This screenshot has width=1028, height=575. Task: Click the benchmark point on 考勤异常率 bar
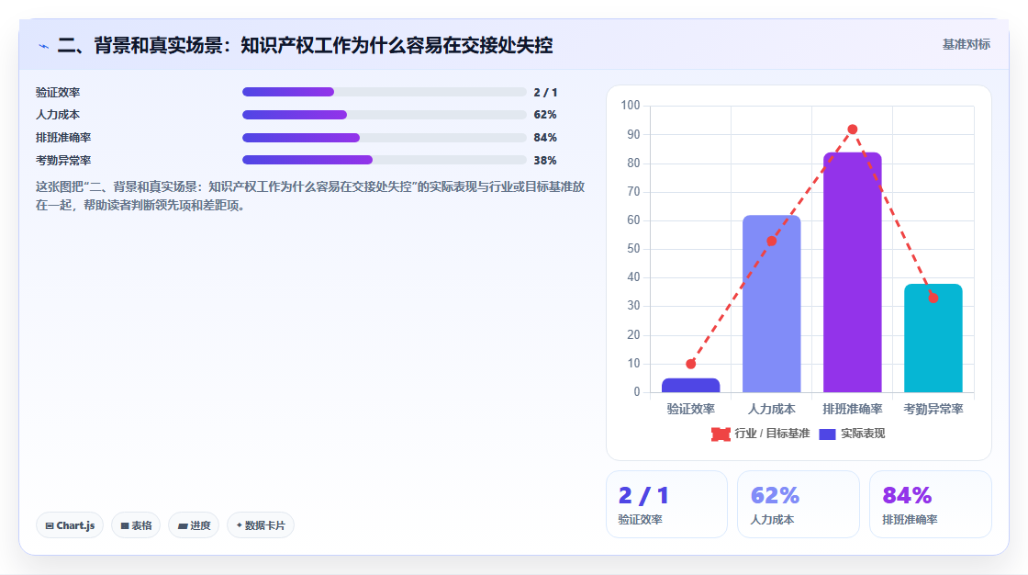tap(933, 298)
